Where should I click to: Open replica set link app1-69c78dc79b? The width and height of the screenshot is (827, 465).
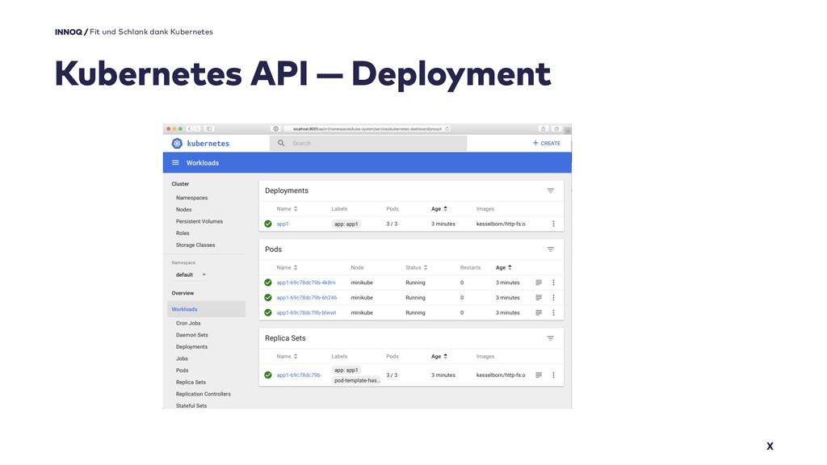click(x=299, y=375)
